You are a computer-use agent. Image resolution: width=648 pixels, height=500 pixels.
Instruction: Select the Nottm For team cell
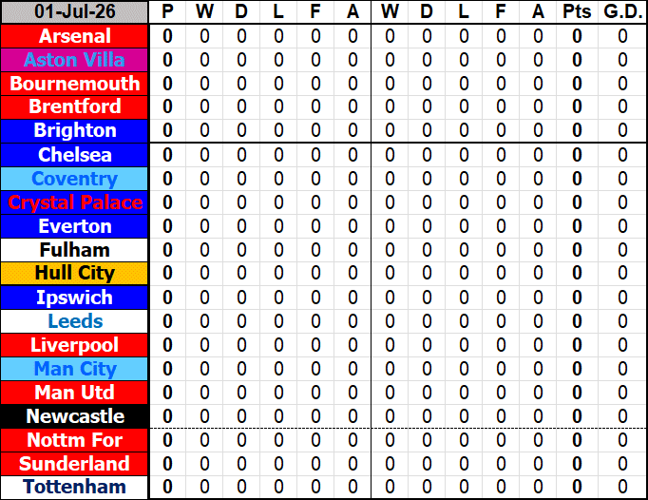74,440
